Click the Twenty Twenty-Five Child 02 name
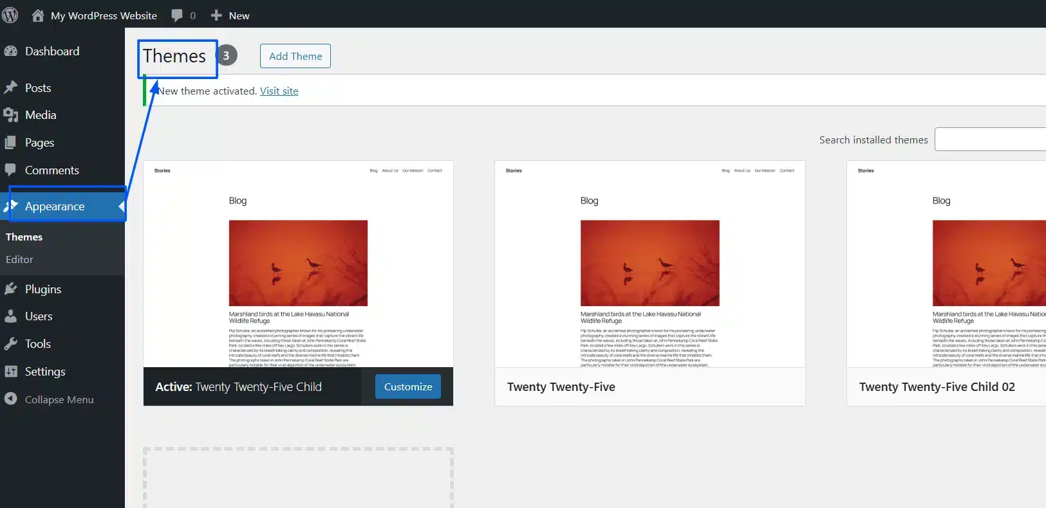Viewport: 1046px width, 508px height. (x=937, y=387)
